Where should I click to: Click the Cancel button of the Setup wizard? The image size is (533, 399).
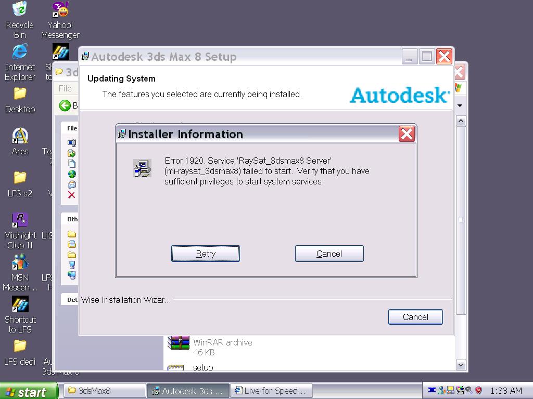[x=415, y=316]
